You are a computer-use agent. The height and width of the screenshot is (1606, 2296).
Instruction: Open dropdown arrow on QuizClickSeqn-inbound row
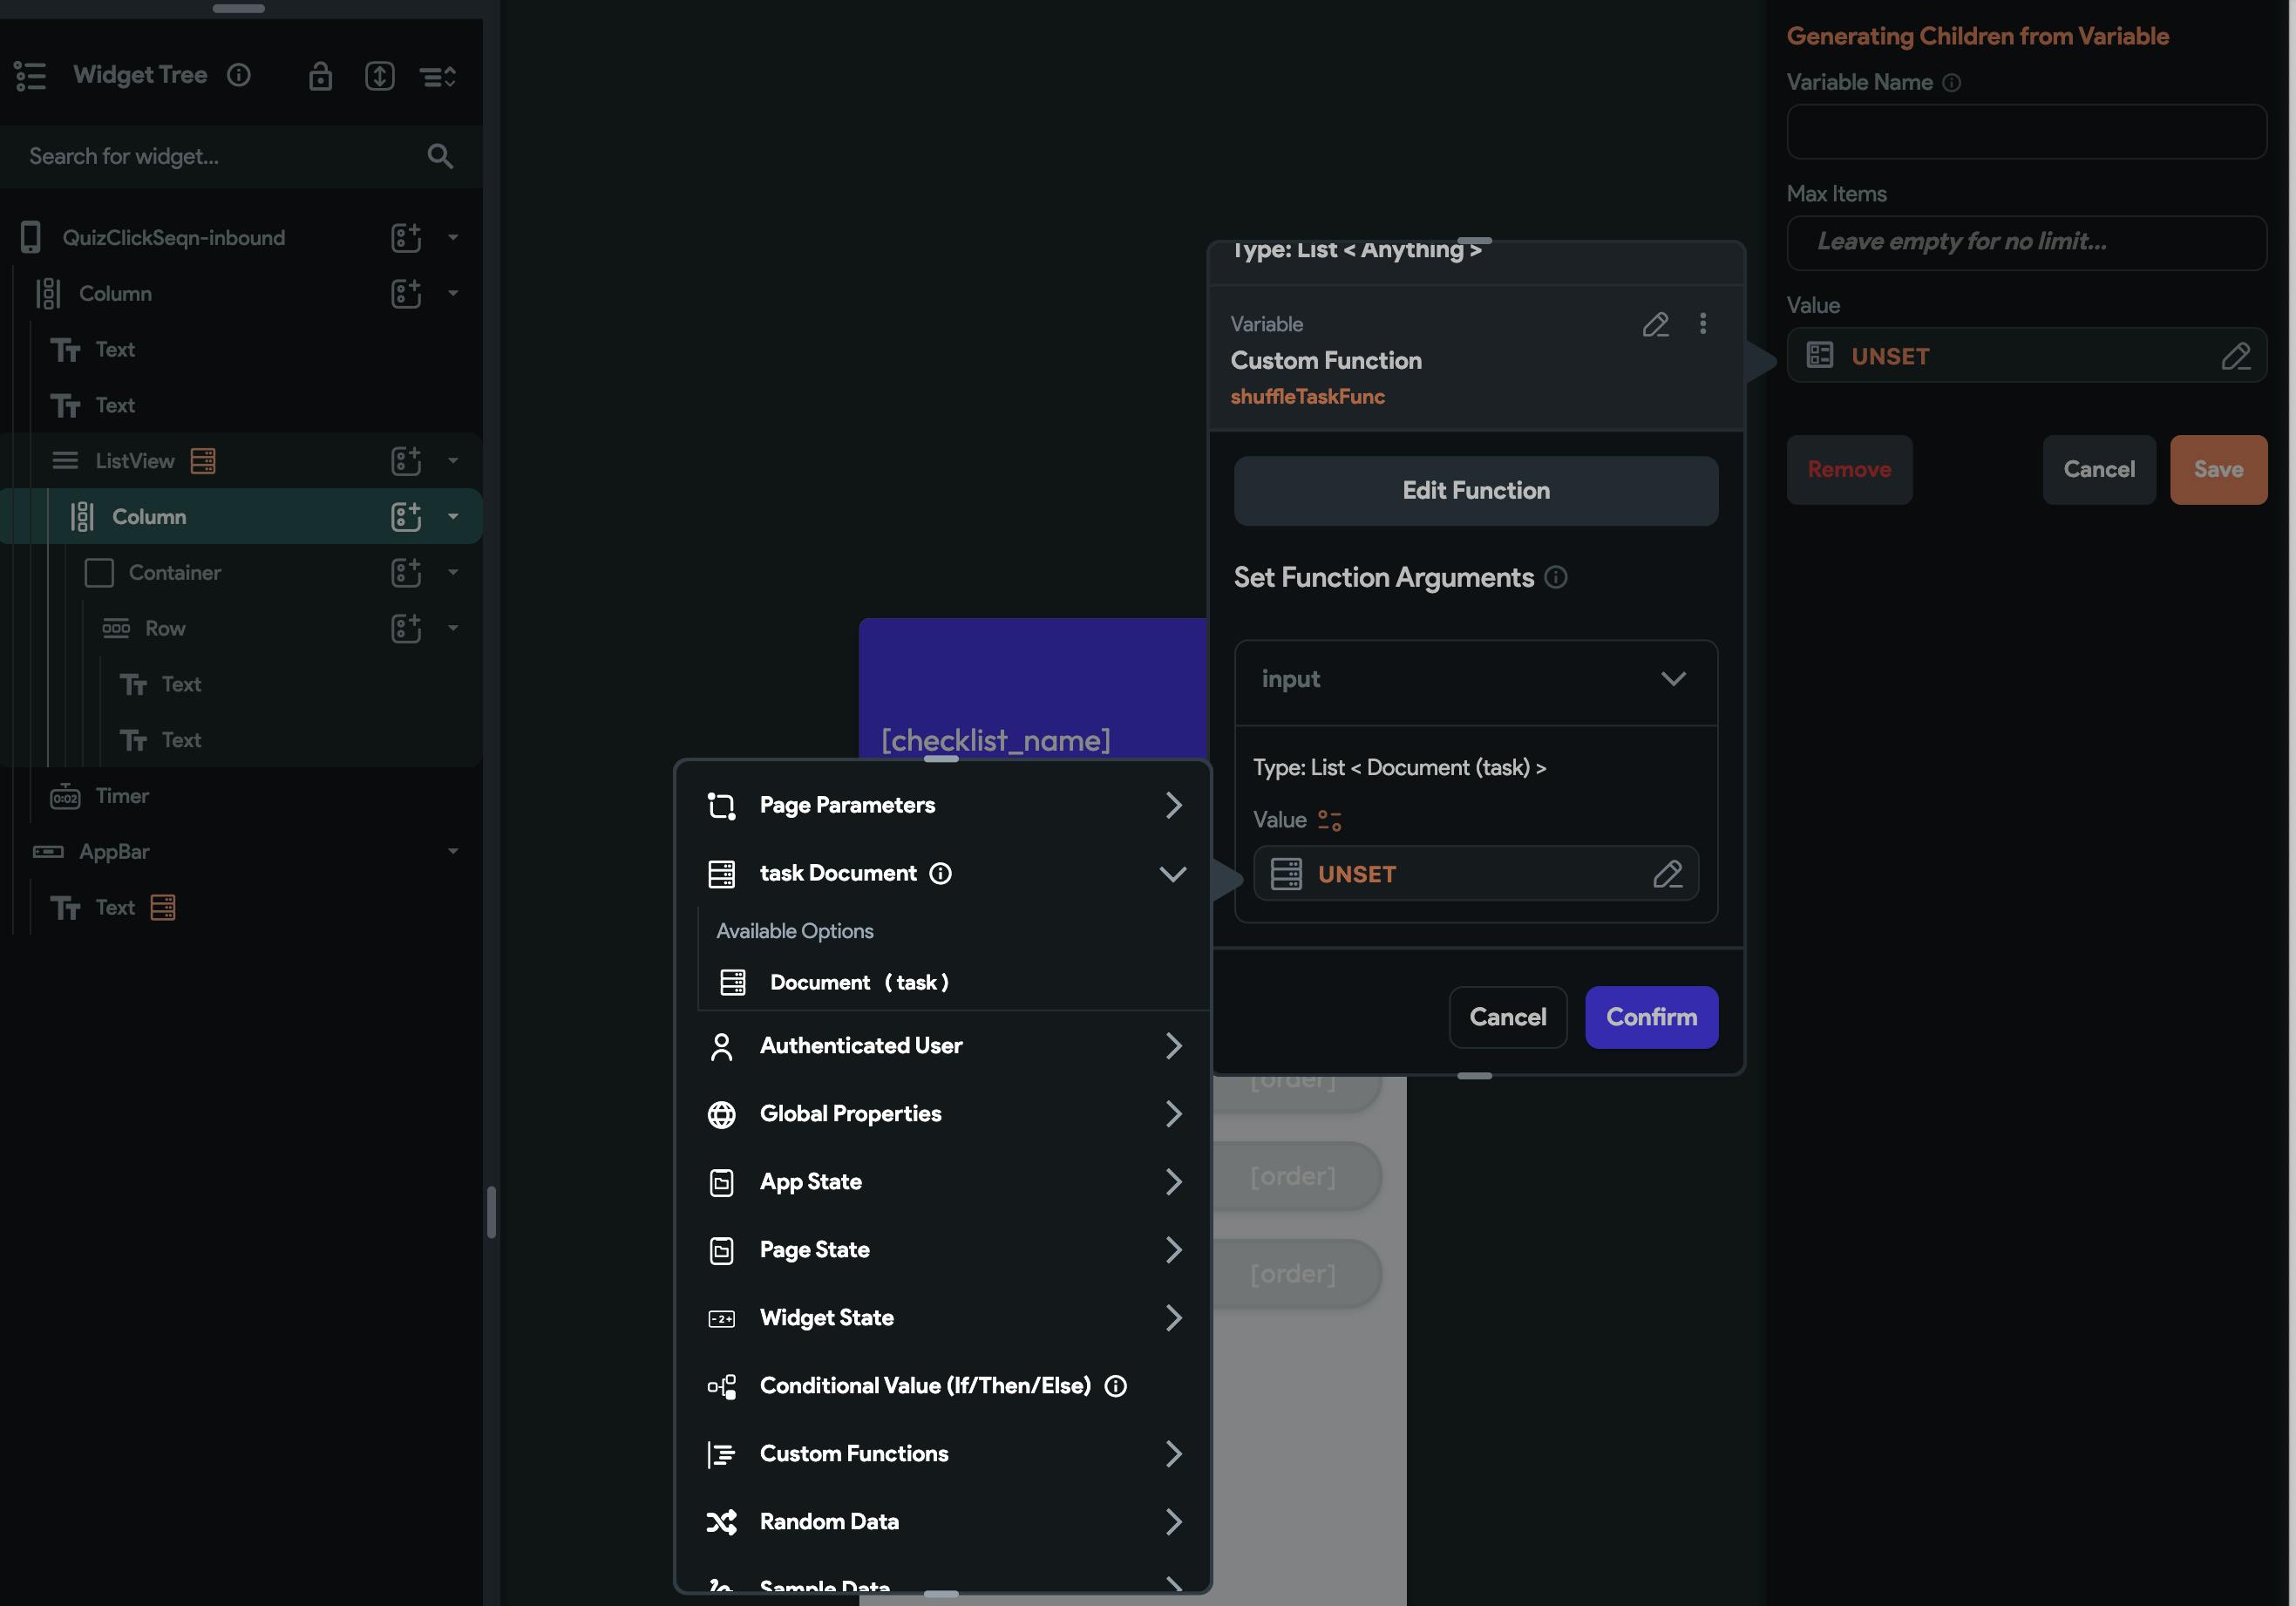coord(453,238)
